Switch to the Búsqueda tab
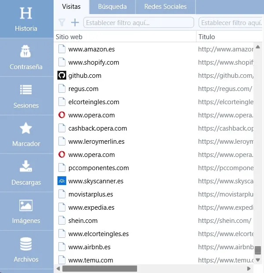Screen dimensions: 264x273 click(112, 7)
